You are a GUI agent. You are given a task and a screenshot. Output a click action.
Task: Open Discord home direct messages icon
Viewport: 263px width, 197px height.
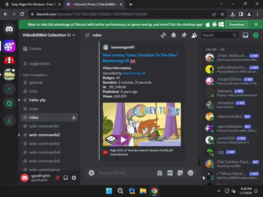[x=9, y=29]
